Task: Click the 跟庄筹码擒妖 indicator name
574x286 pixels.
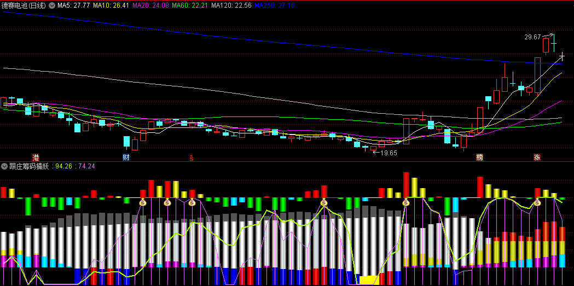Action: click(x=28, y=166)
